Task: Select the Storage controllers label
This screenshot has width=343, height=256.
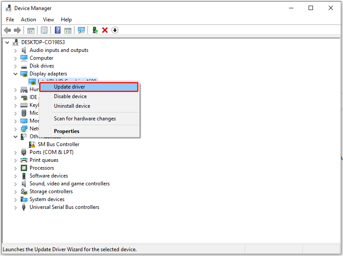Action: pos(51,191)
